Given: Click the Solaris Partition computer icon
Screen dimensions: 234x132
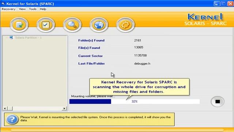Looking at the screenshot, I should click(x=11, y=37).
